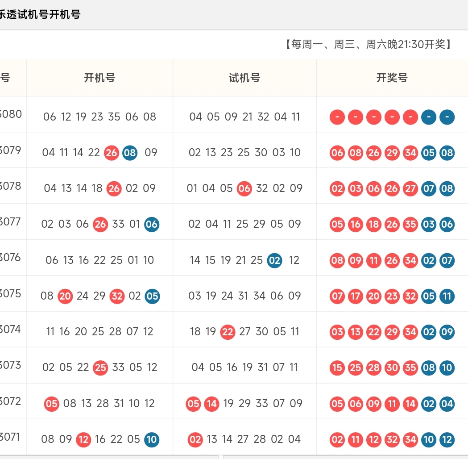Click red ball 26 in row 079 开机号
The image size is (468, 459).
pos(112,153)
